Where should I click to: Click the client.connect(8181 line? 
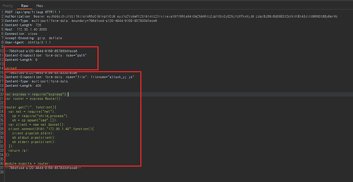(51, 129)
